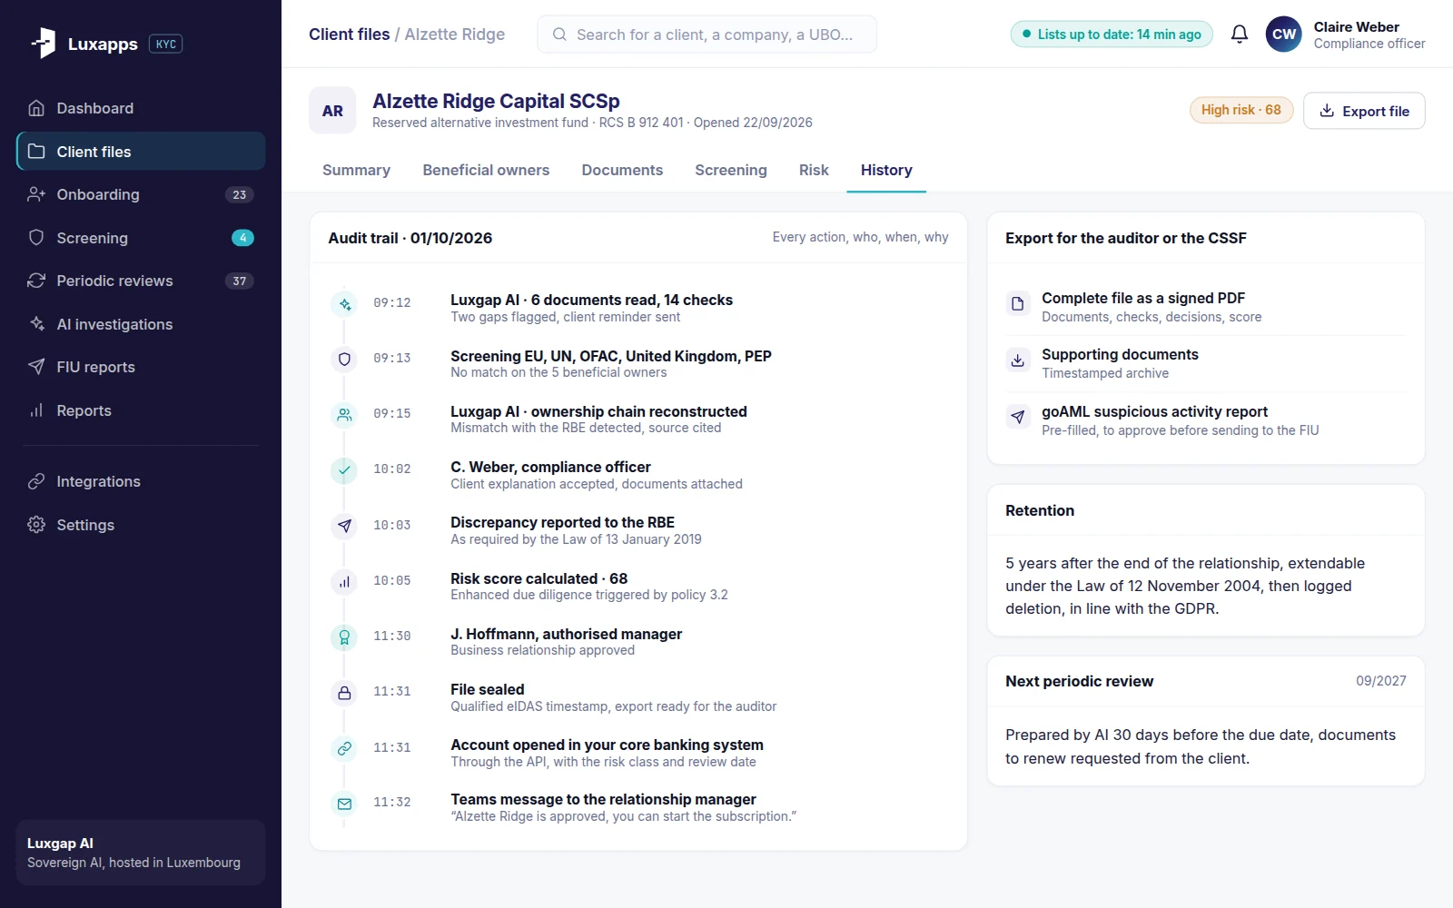The image size is (1453, 908).
Task: Click the link icon for Account opened entry
Action: [344, 748]
